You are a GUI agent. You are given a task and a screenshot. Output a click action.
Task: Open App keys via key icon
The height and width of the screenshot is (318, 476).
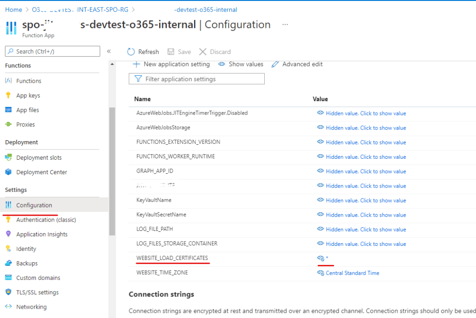[8, 95]
